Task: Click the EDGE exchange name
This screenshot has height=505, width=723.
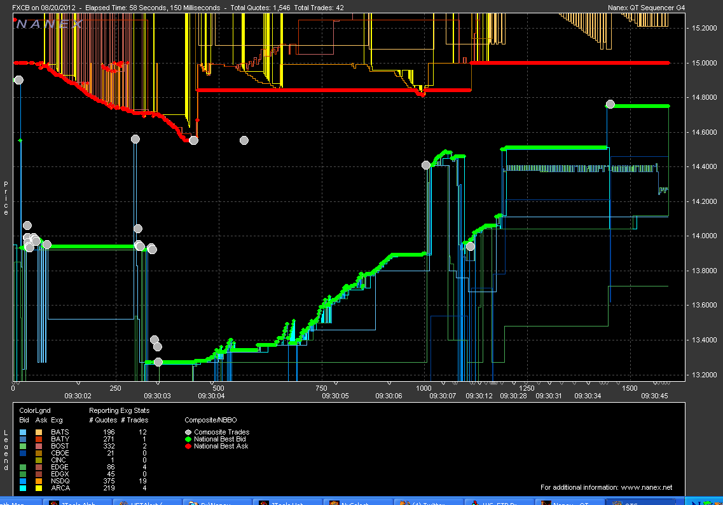Action: click(x=60, y=468)
